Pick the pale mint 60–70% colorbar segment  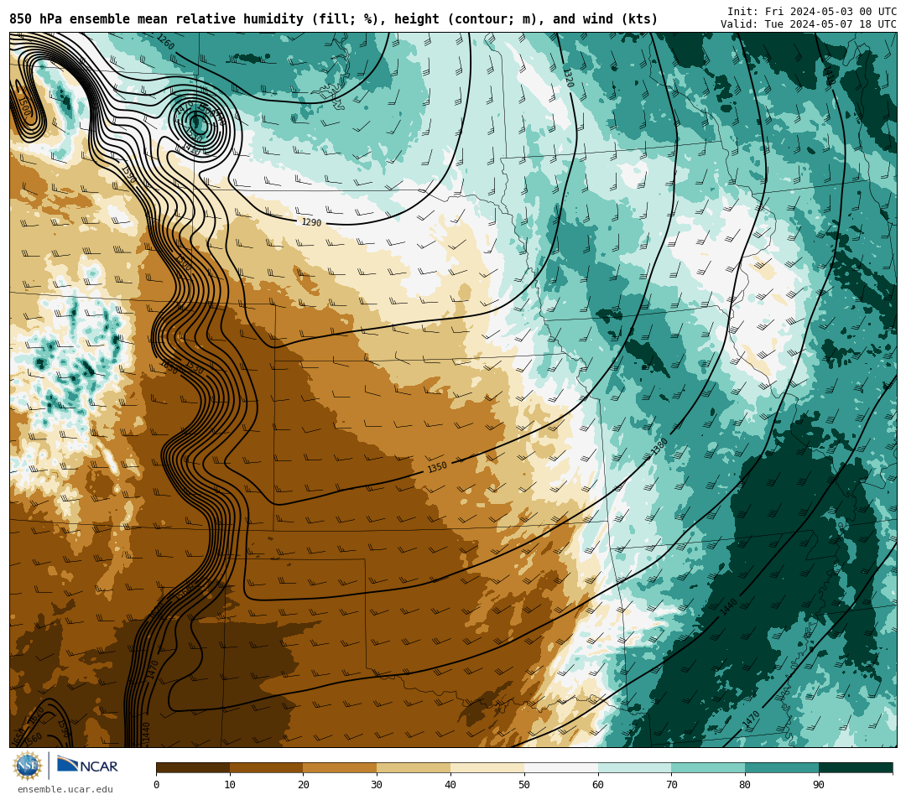(x=634, y=767)
